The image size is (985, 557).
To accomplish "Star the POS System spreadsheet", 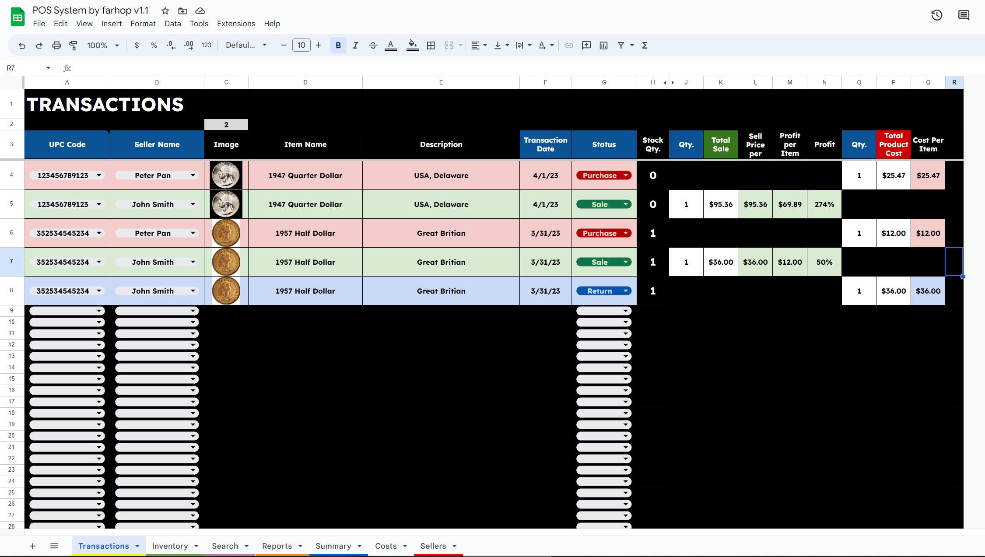I will tap(165, 11).
